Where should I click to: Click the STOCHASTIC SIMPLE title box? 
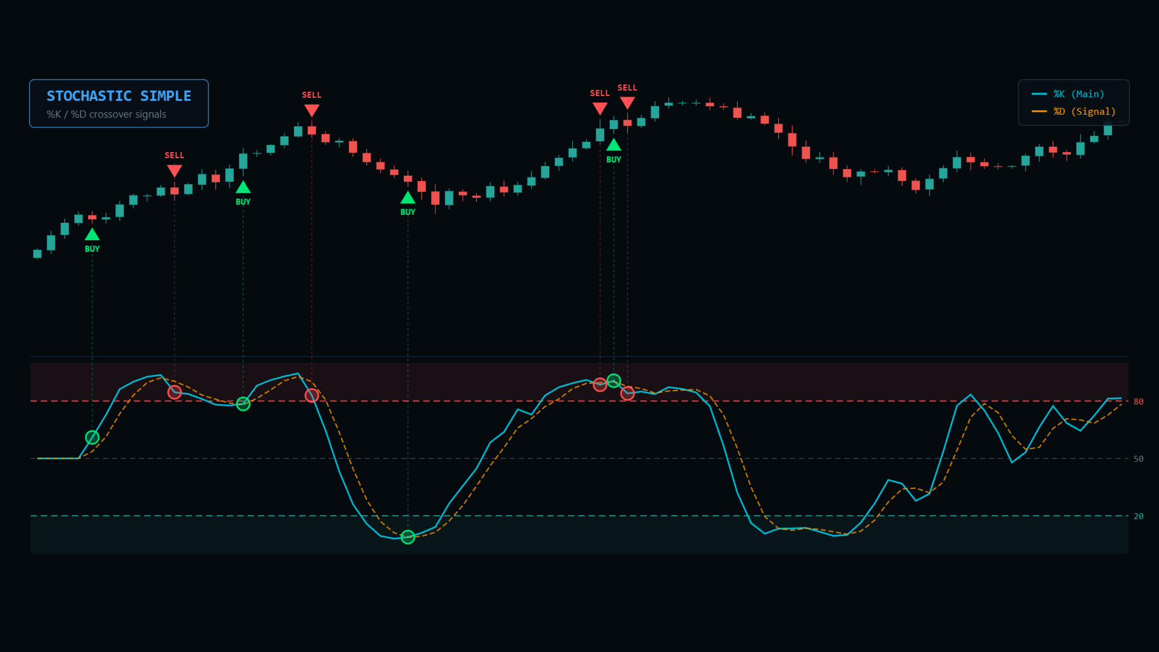point(119,96)
